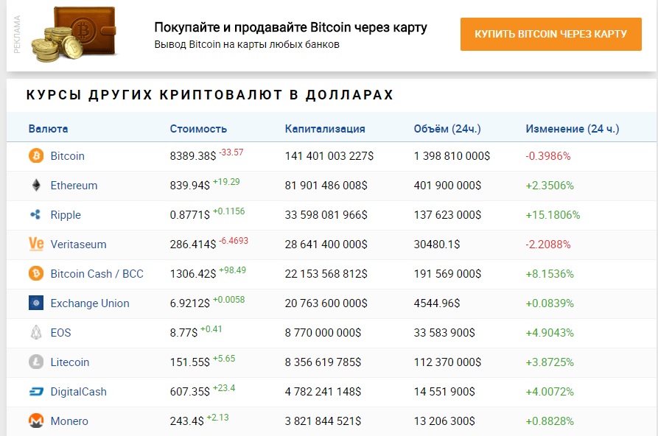
Task: Follow the Bitcoin Cash / BCC link
Action: point(97,274)
